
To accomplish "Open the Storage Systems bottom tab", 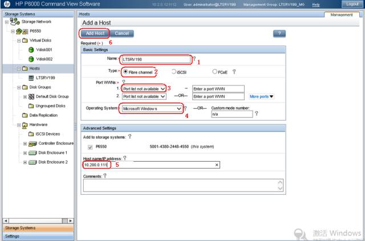I will point(38,228).
